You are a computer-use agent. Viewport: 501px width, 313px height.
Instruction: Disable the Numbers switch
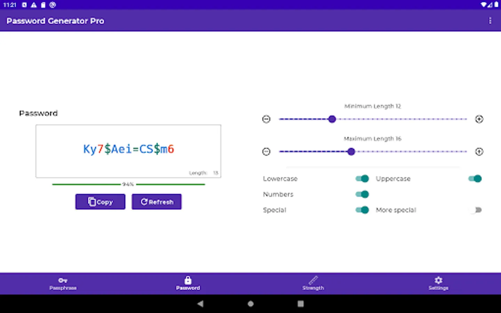pos(362,194)
